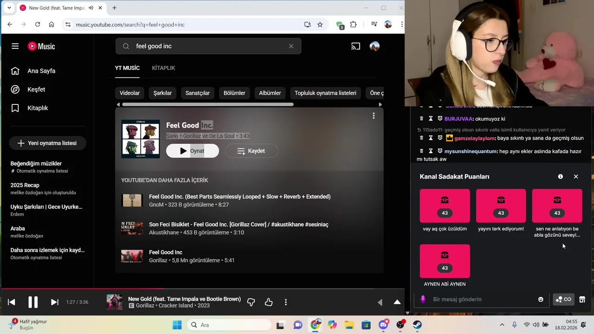Screen dimensions: 594x334
Task: Skip to the next track
Action: click(54, 302)
